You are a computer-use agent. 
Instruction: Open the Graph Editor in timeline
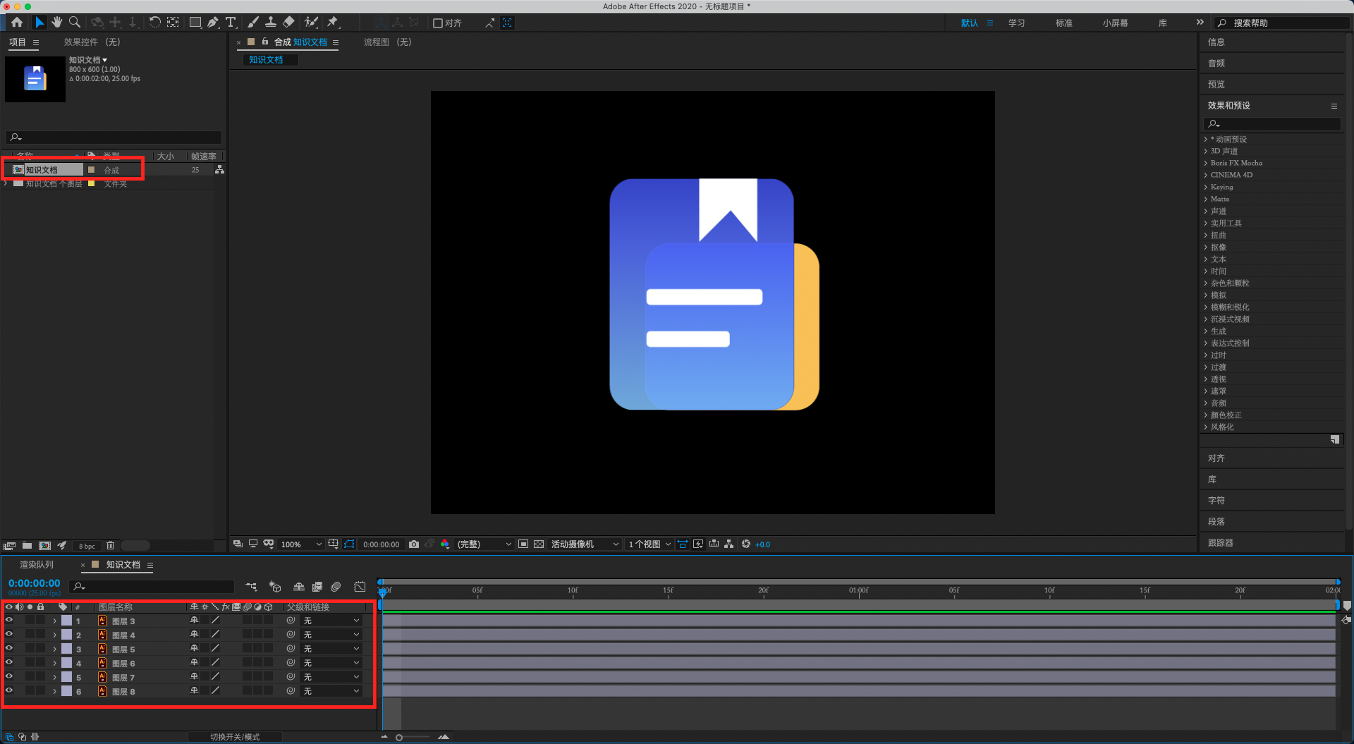click(x=360, y=587)
